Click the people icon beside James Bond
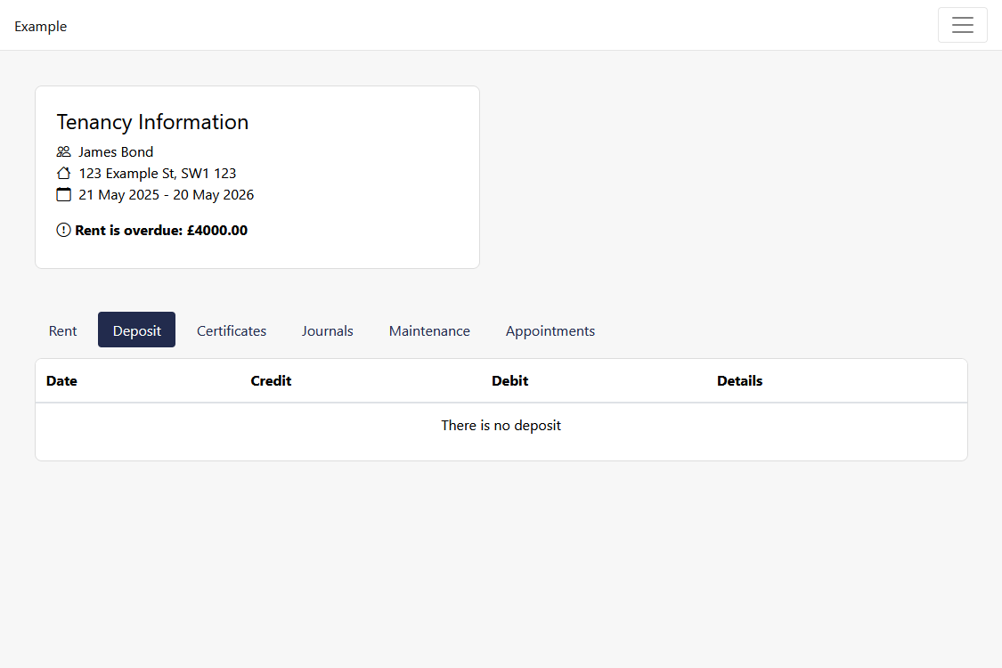The height and width of the screenshot is (668, 1002). coord(63,151)
